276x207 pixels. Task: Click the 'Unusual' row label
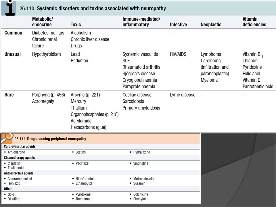coord(12,54)
